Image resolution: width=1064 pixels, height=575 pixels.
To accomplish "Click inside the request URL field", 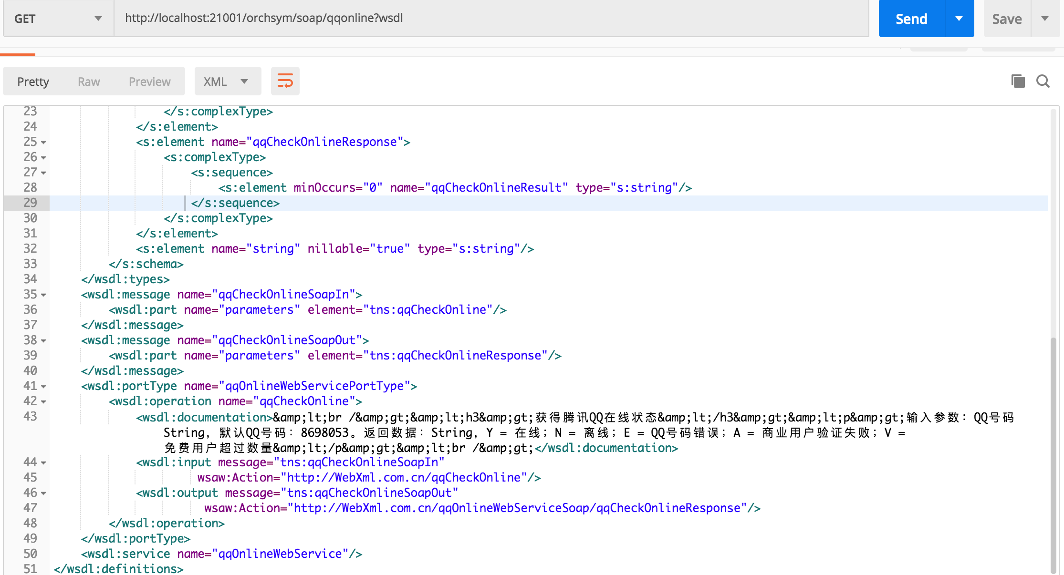I will click(491, 18).
